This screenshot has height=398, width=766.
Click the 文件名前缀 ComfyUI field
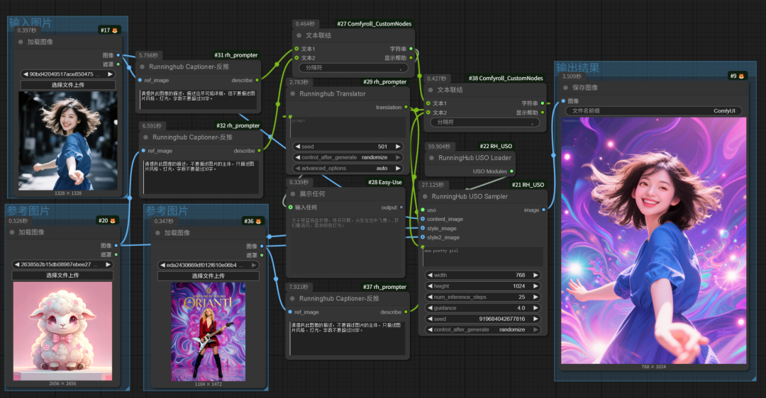click(654, 110)
